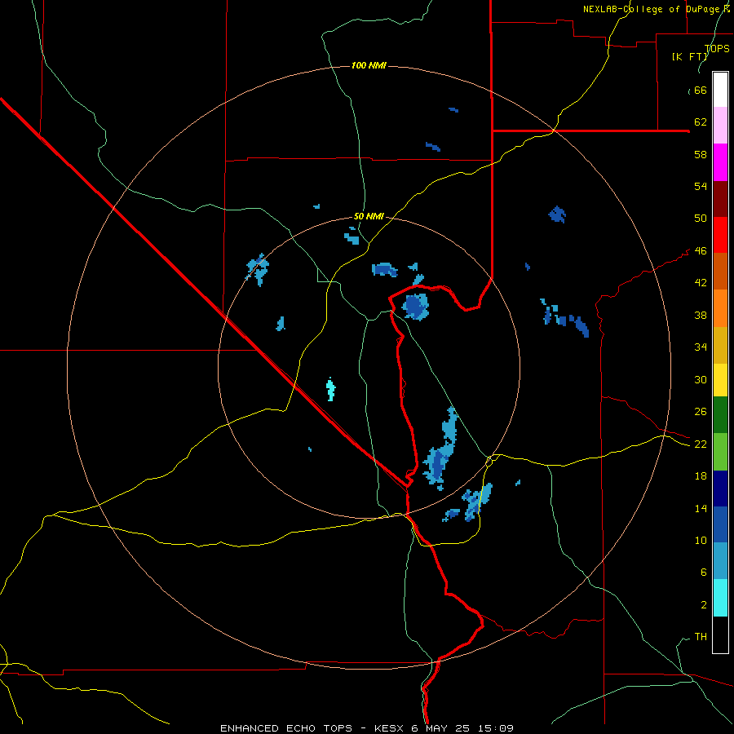
Task: Click the dark green 30 kft legend swatch
Action: click(x=720, y=415)
